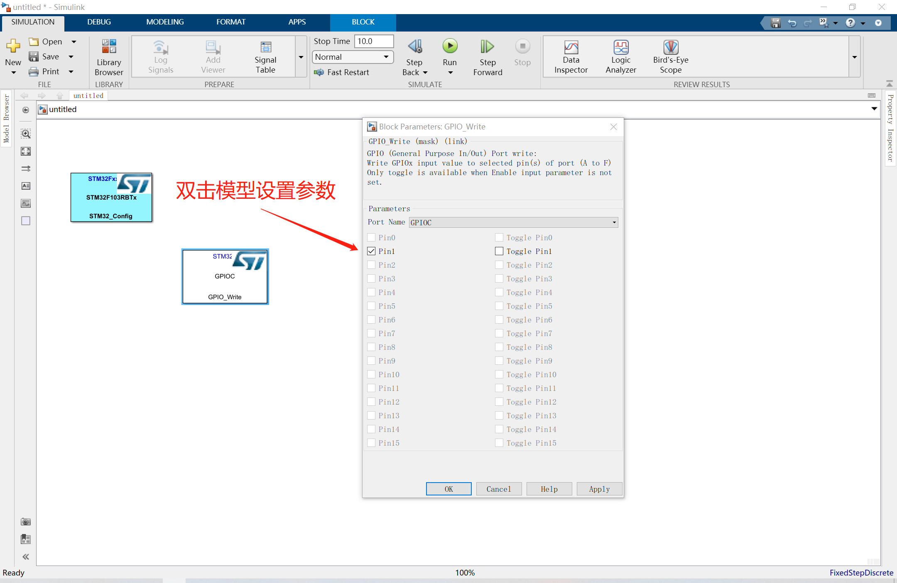Click the Fit to View palette icon

click(x=26, y=151)
